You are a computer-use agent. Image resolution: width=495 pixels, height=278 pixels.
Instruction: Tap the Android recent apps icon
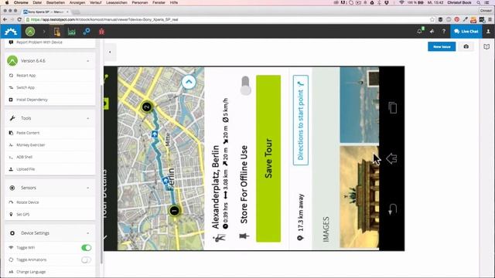pos(392,108)
